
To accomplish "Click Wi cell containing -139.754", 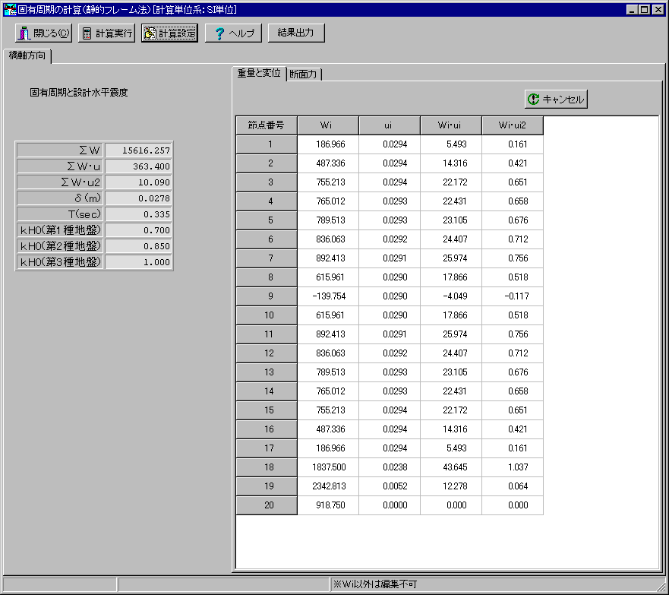I will tap(328, 296).
